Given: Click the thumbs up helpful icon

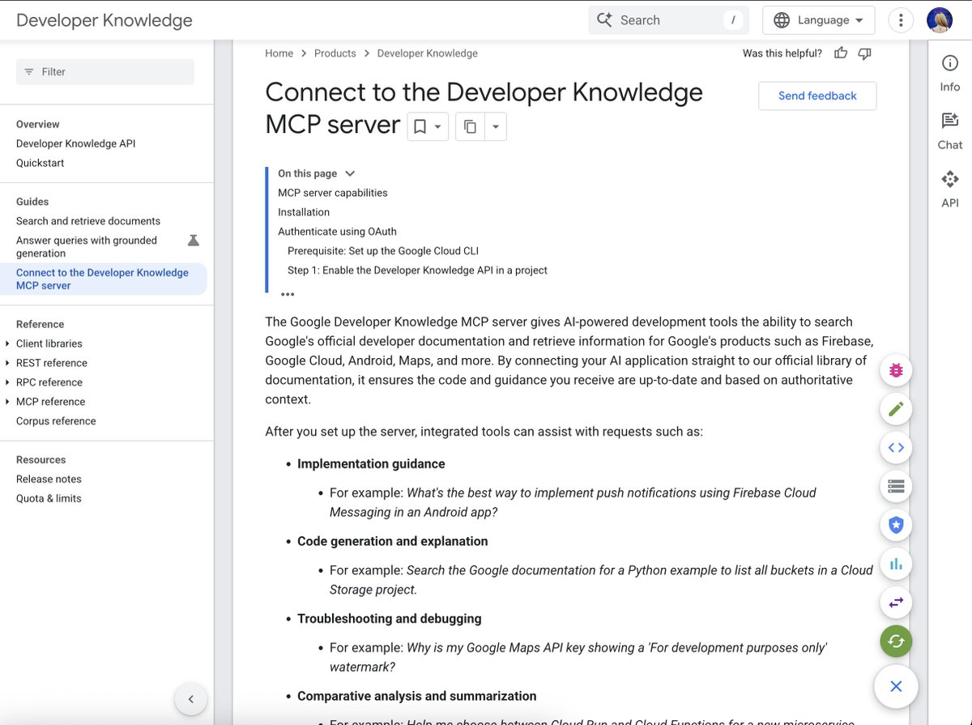Looking at the screenshot, I should pyautogui.click(x=841, y=53).
